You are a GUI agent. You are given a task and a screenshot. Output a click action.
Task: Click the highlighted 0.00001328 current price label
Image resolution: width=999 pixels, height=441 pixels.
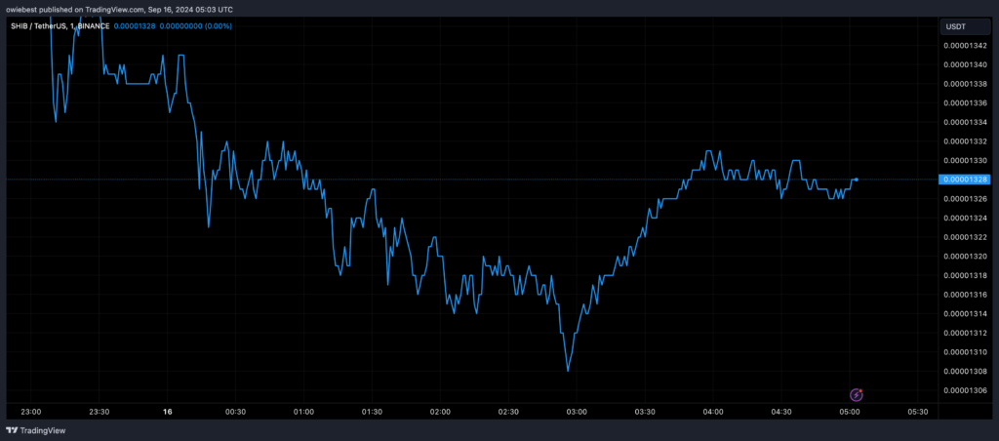click(965, 180)
